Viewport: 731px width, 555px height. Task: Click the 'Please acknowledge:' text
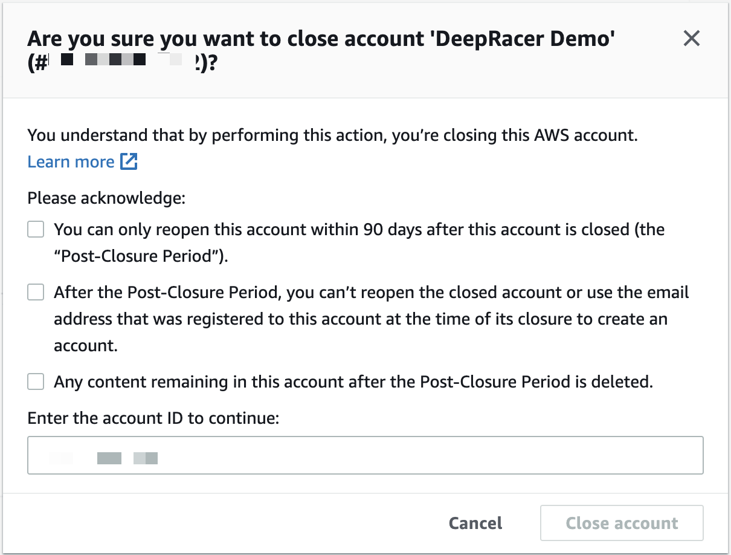pyautogui.click(x=106, y=198)
